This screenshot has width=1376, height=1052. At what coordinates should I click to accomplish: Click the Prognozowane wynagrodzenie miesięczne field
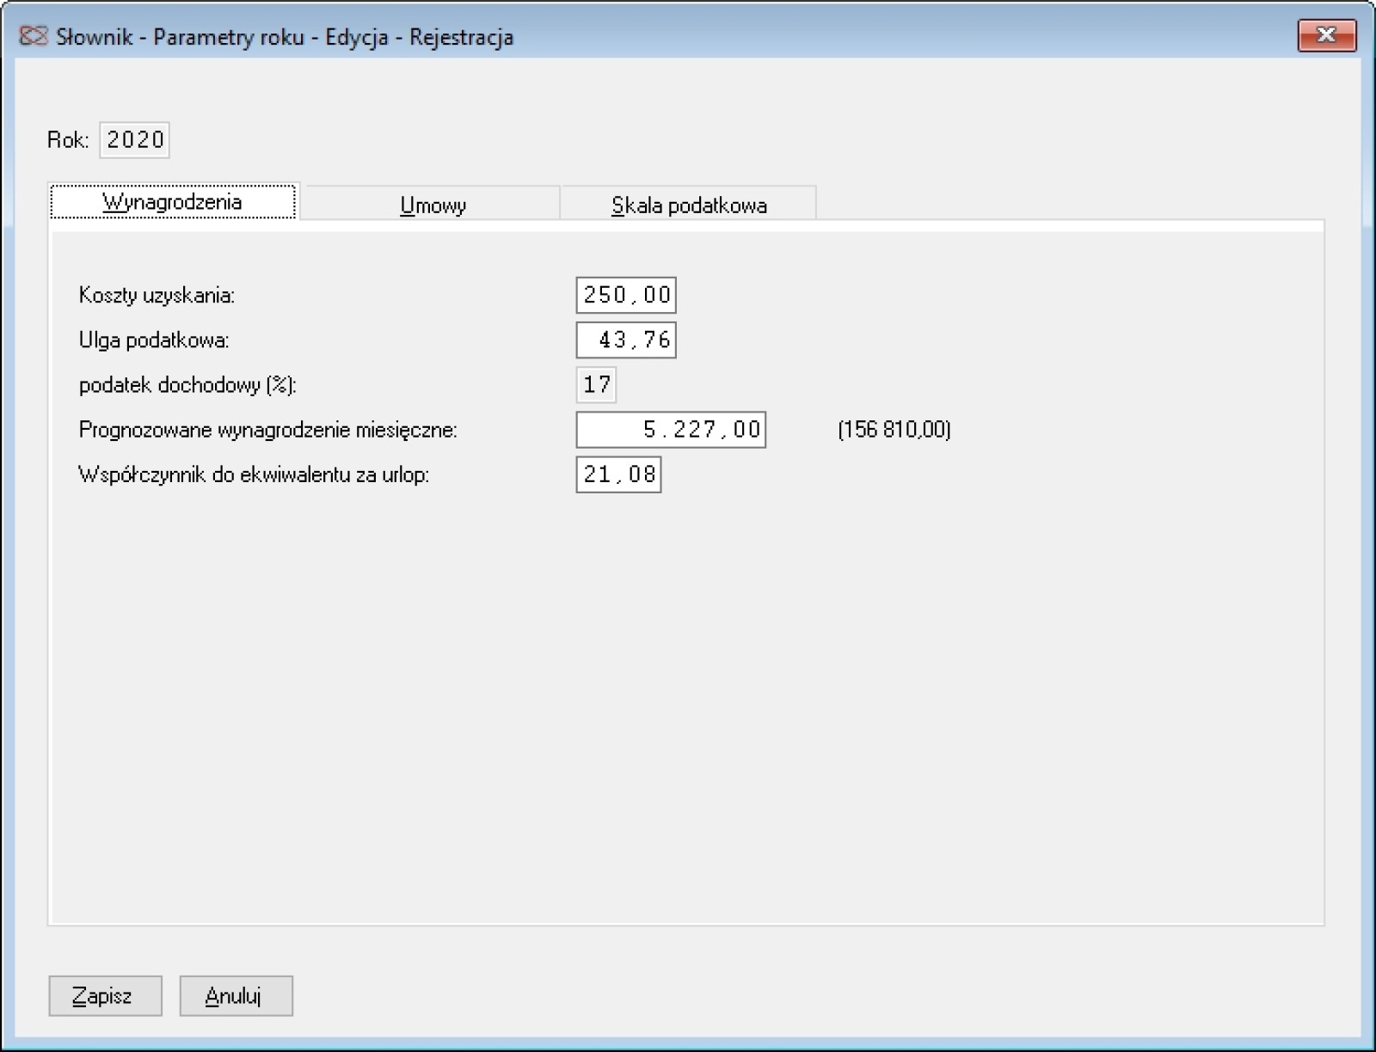(671, 430)
